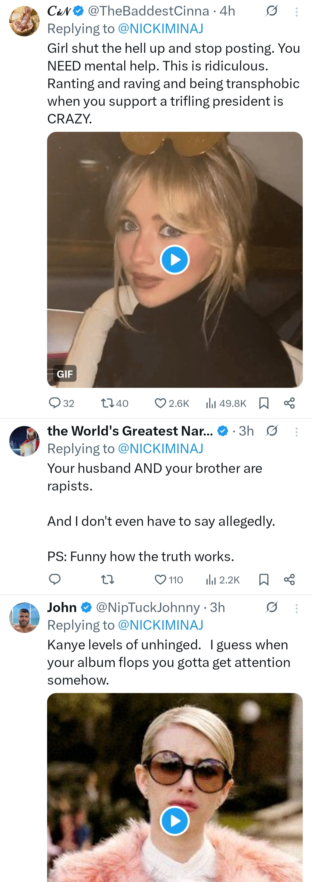Click the GIF label on the video

(64, 373)
